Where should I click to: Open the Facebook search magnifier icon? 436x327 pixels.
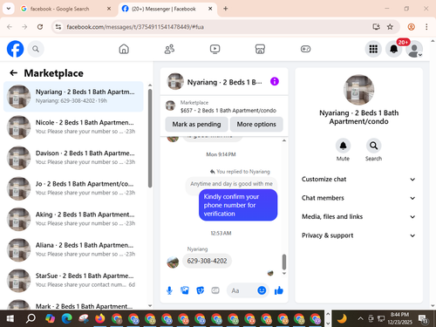coord(36,49)
